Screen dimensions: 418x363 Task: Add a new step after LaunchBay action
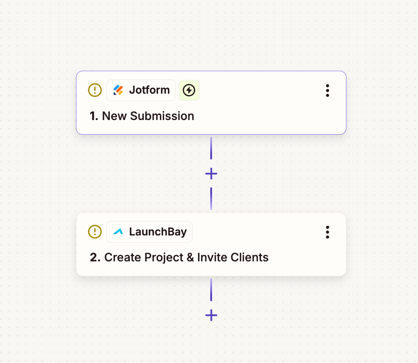coord(211,315)
